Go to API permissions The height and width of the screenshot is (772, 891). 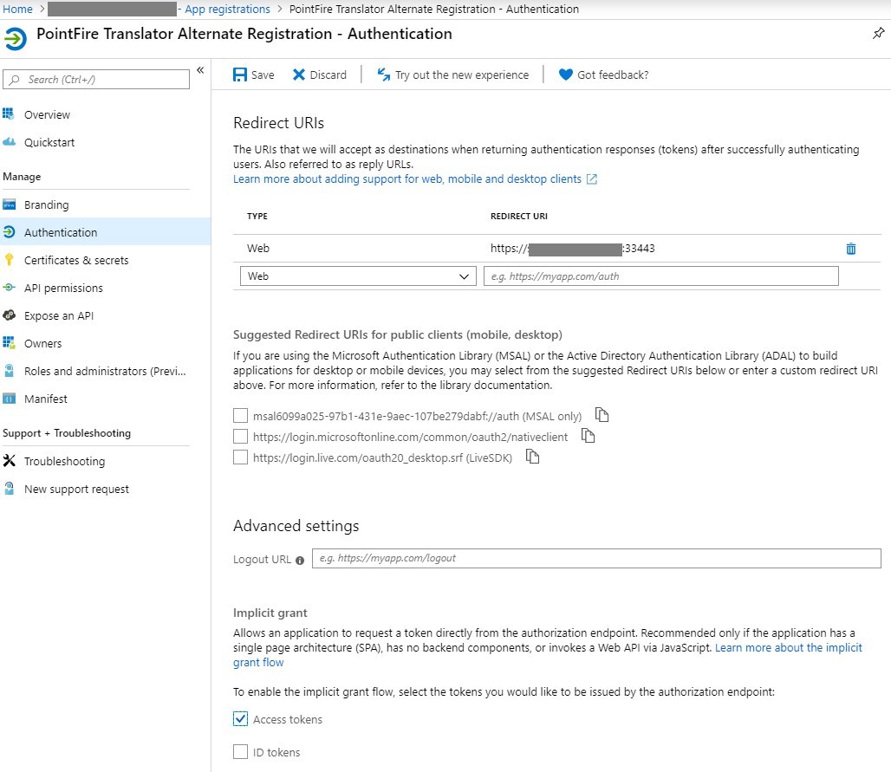[x=63, y=288]
